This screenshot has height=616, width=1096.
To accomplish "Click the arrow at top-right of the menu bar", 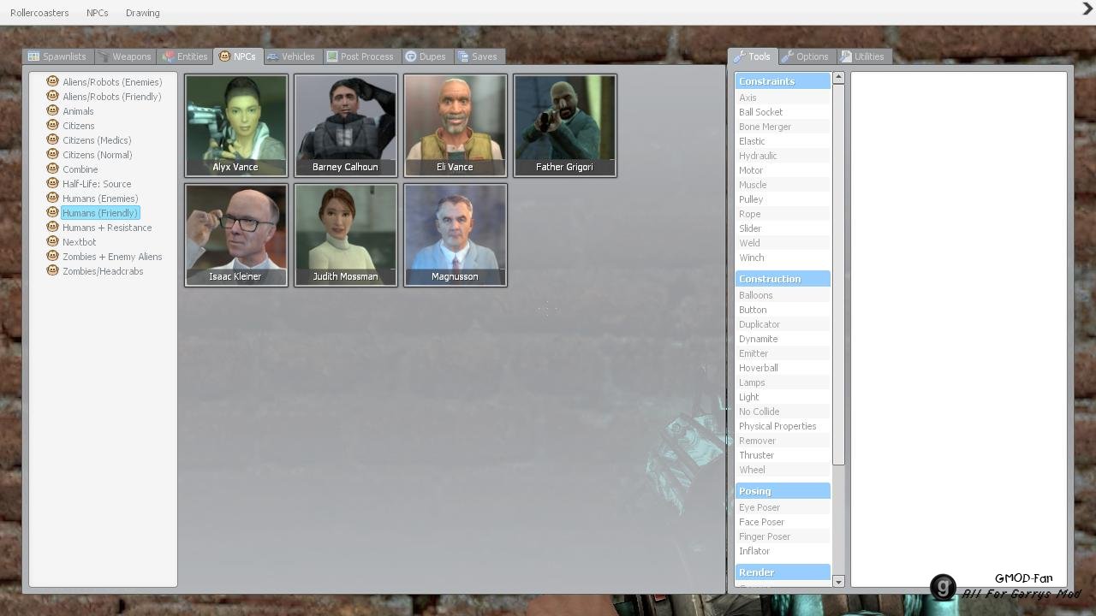I will (x=1087, y=9).
